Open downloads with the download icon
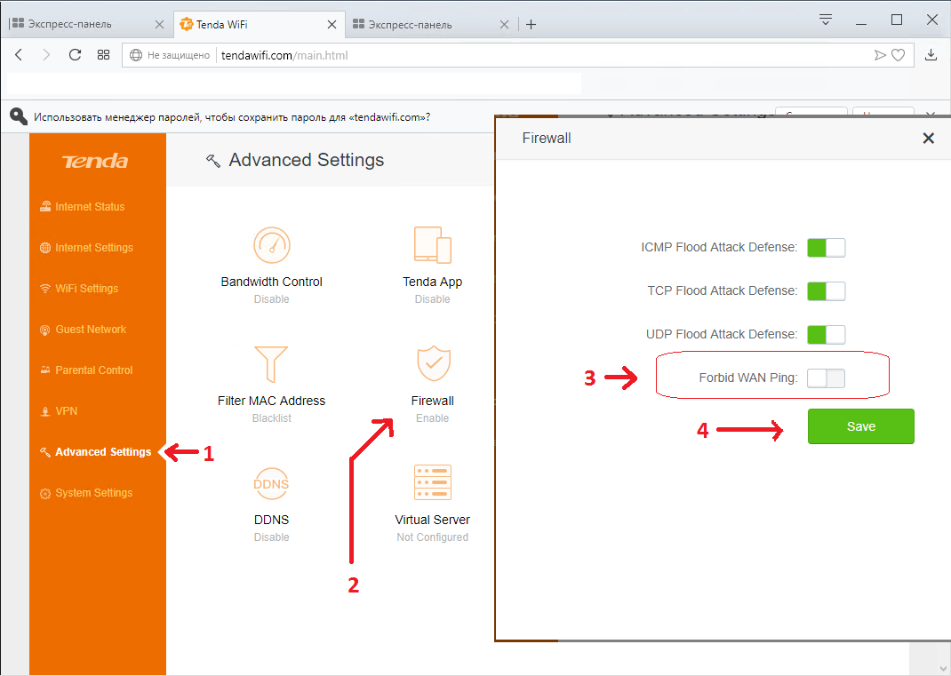The image size is (951, 676). [x=931, y=55]
